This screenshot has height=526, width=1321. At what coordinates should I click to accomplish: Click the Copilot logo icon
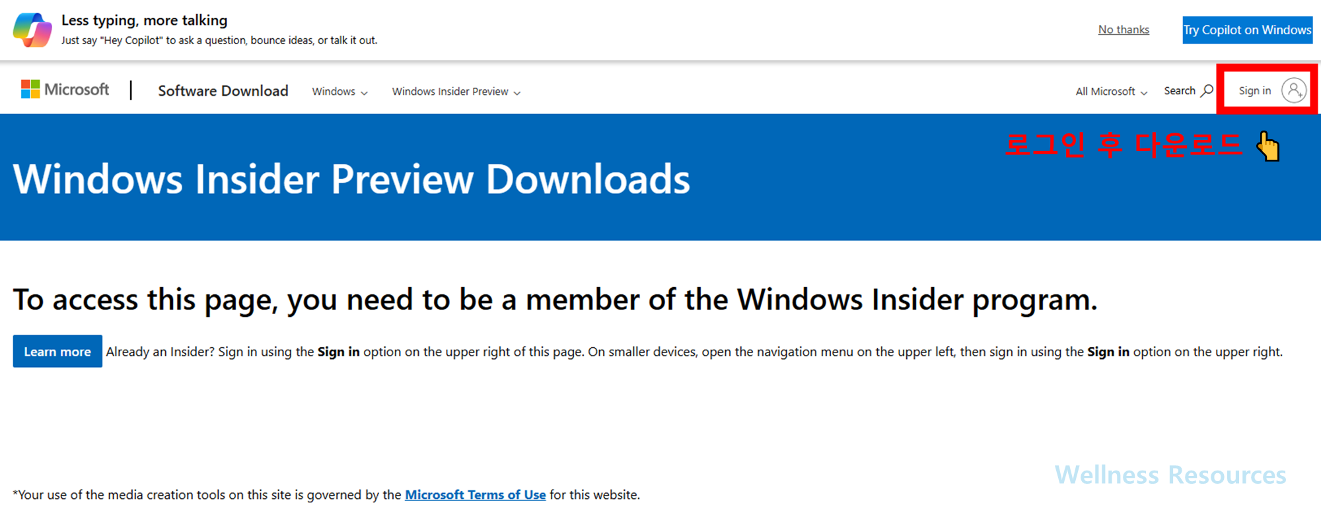click(x=32, y=30)
